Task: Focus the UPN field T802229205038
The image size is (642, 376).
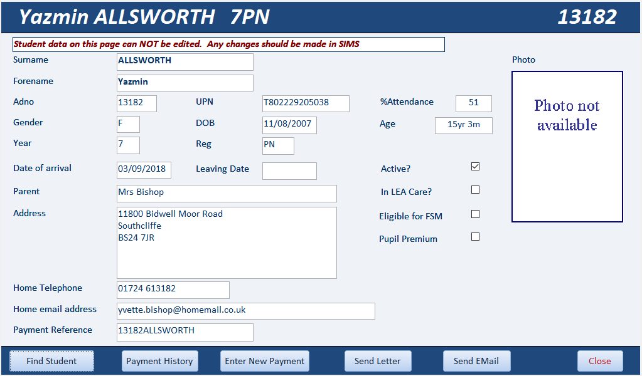Action: 306,103
